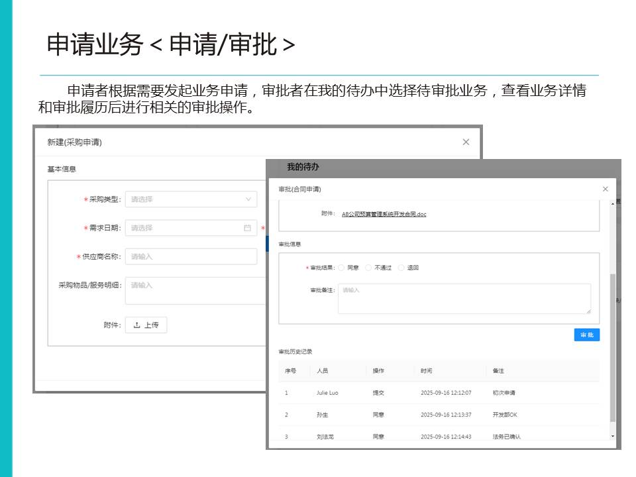Image resolution: width=636 pixels, height=477 pixels.
Task: Click the resize handle of 审批备注 textarea
Action: [x=588, y=310]
